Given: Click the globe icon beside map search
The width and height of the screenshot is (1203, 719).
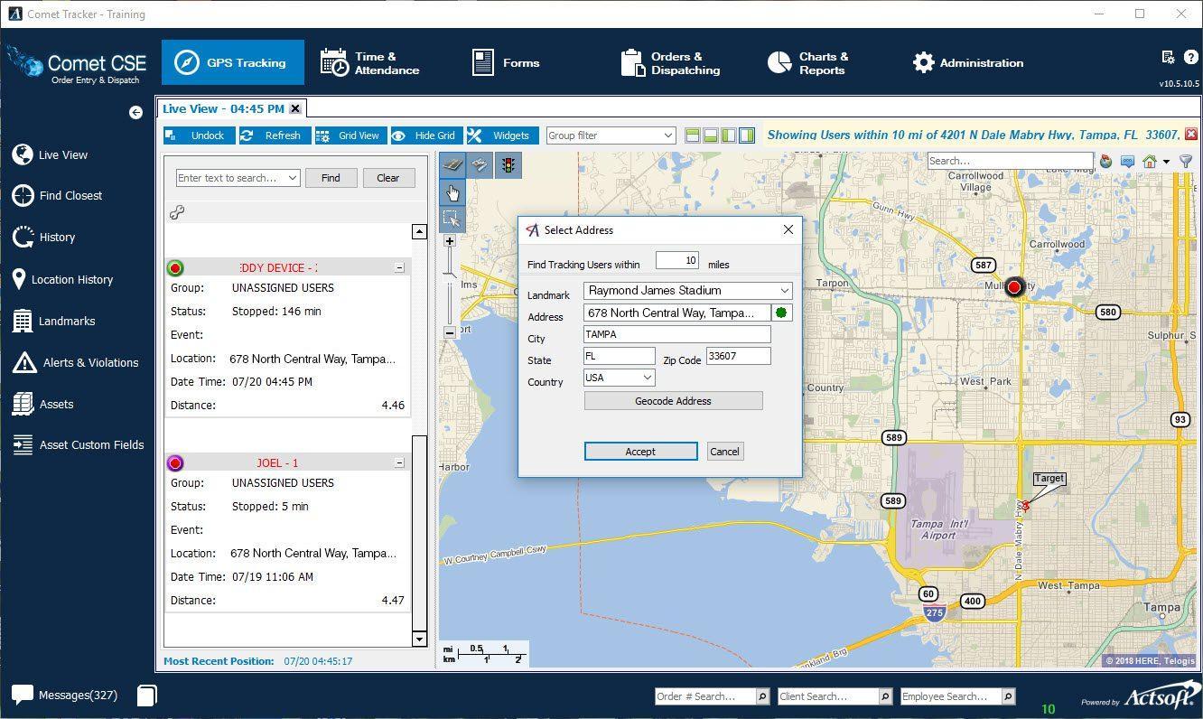Looking at the screenshot, I should pos(1105,162).
